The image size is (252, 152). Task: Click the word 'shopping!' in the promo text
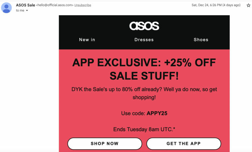144,97
